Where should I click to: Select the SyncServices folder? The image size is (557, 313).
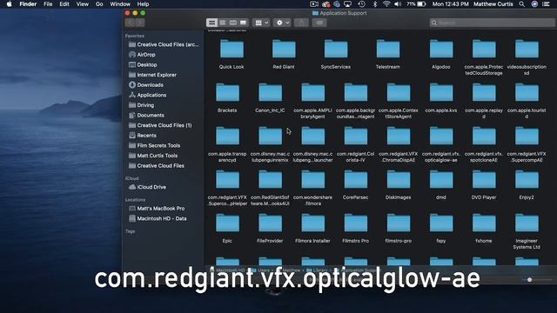[336, 50]
